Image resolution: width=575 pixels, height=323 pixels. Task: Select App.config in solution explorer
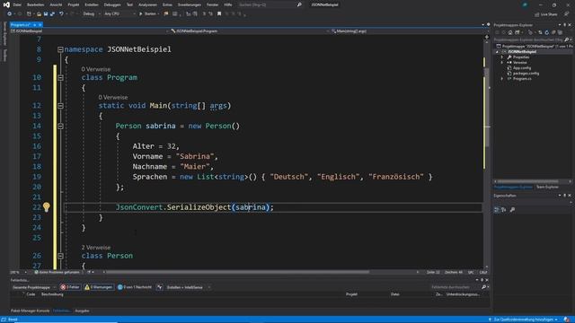[521, 68]
